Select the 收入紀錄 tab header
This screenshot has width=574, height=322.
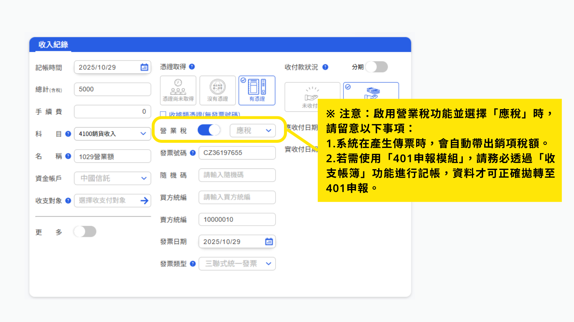53,45
